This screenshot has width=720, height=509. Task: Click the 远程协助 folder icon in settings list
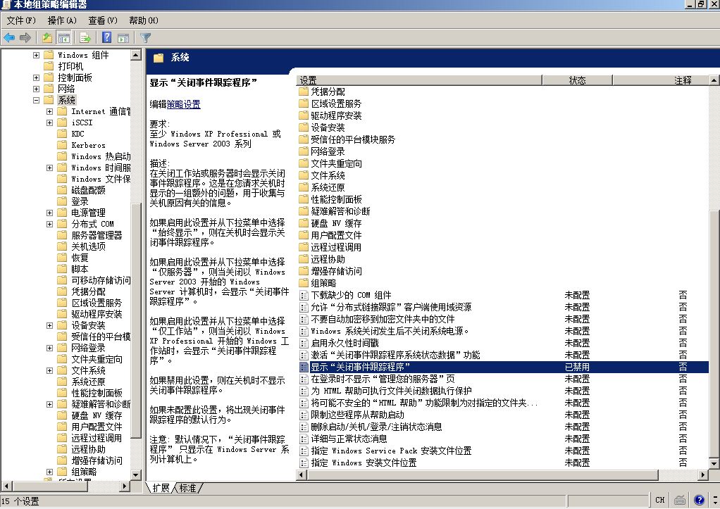pyautogui.click(x=304, y=259)
